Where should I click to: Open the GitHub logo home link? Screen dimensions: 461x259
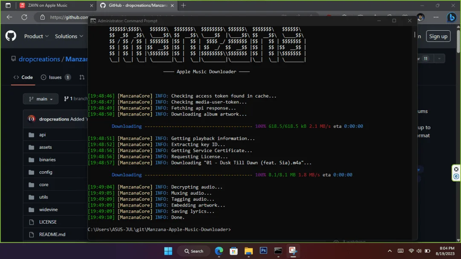pos(11,36)
